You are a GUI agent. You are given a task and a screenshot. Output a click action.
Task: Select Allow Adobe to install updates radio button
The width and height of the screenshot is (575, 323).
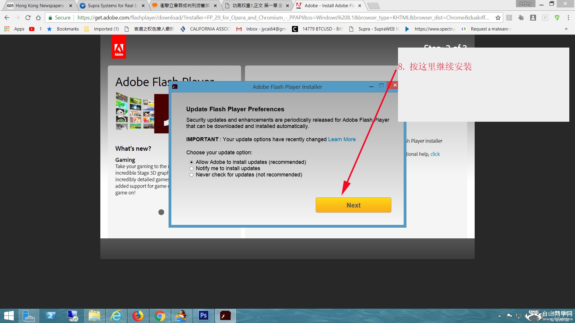click(192, 162)
